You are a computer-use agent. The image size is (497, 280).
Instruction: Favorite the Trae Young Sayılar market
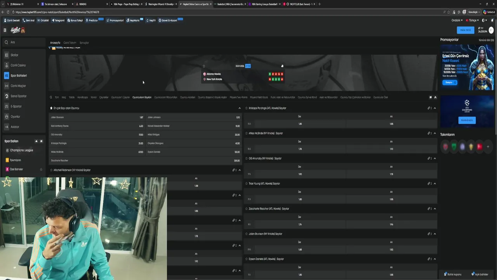coord(246,184)
